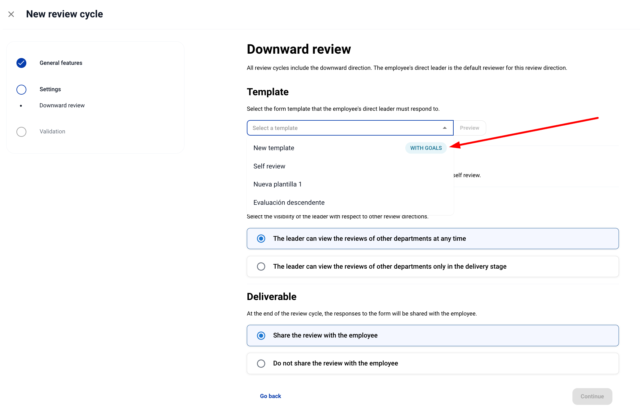Click the Settings step circle icon

tap(21, 90)
